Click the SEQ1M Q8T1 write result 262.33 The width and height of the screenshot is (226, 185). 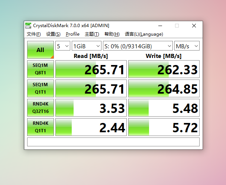pyautogui.click(x=164, y=69)
